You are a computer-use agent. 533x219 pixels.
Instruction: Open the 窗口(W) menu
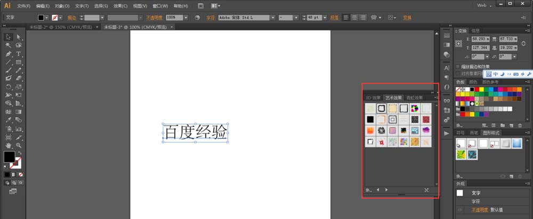[160, 6]
